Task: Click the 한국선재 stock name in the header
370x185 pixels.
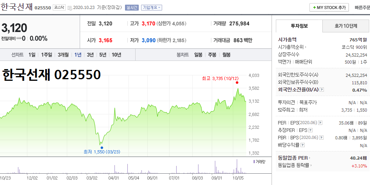Action: (16, 7)
